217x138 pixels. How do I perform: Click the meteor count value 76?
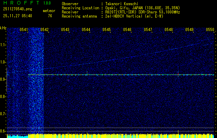coord(50,16)
